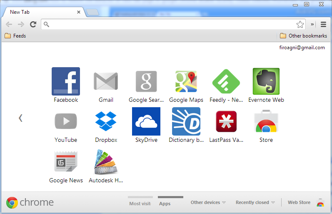332x214 pixels.
Task: Open the Google Search app
Action: [146, 81]
